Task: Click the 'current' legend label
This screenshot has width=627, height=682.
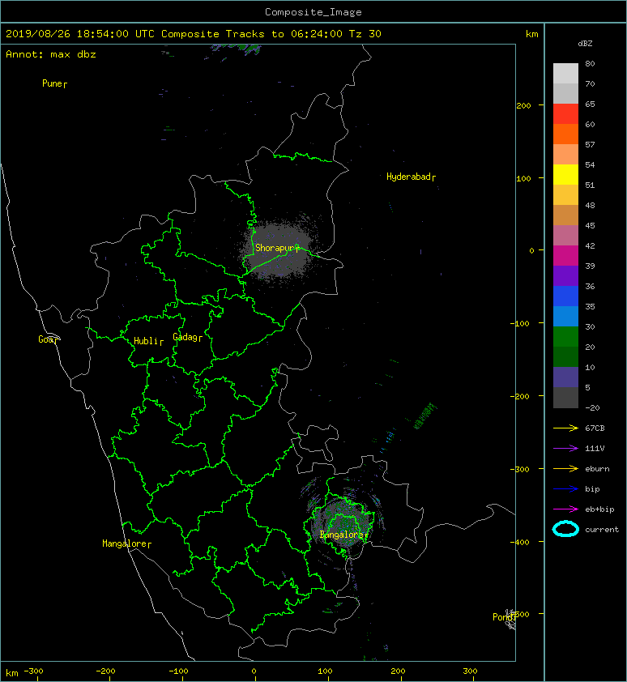Action: 602,530
